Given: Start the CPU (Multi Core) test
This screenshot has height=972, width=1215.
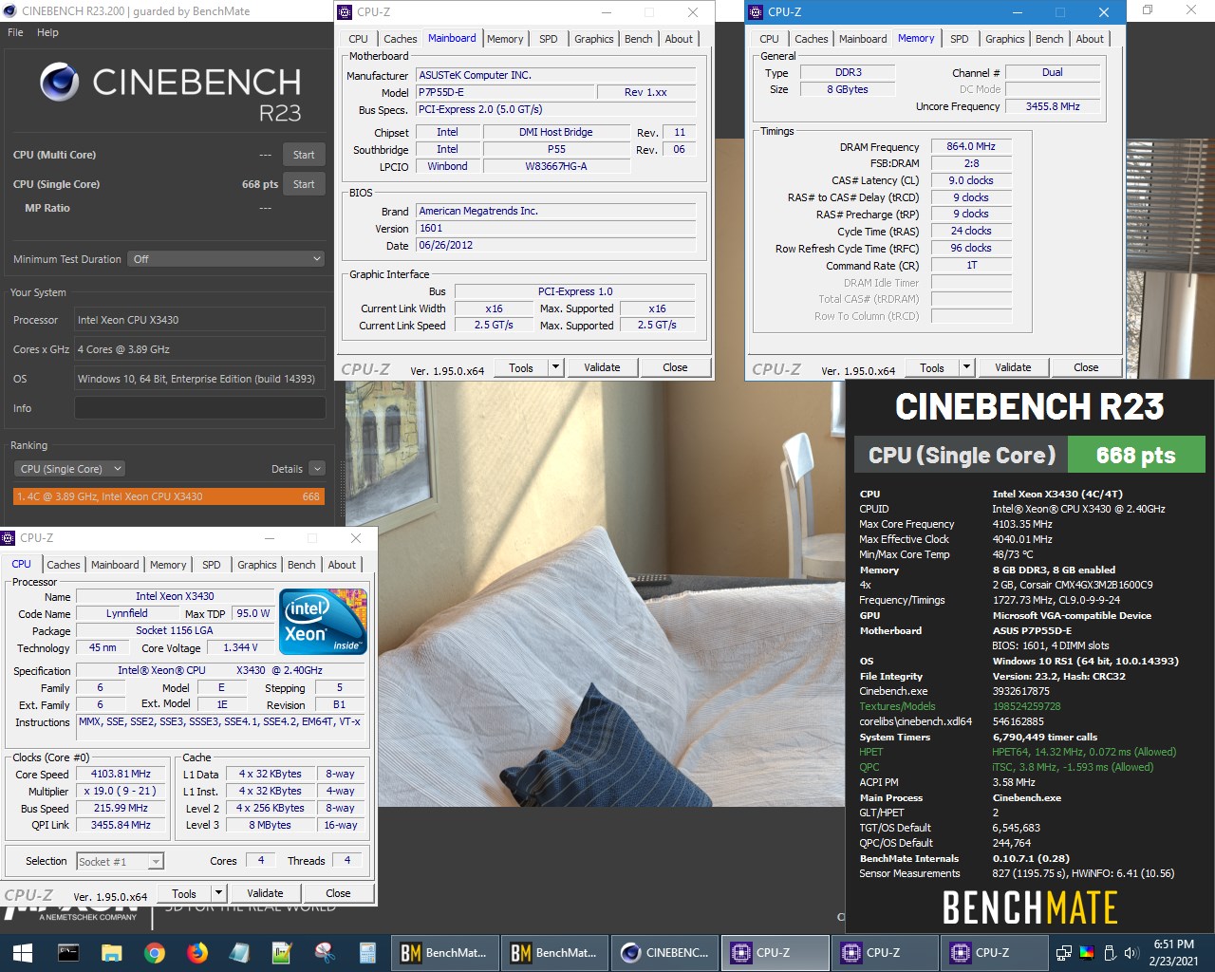Looking at the screenshot, I should pos(304,155).
